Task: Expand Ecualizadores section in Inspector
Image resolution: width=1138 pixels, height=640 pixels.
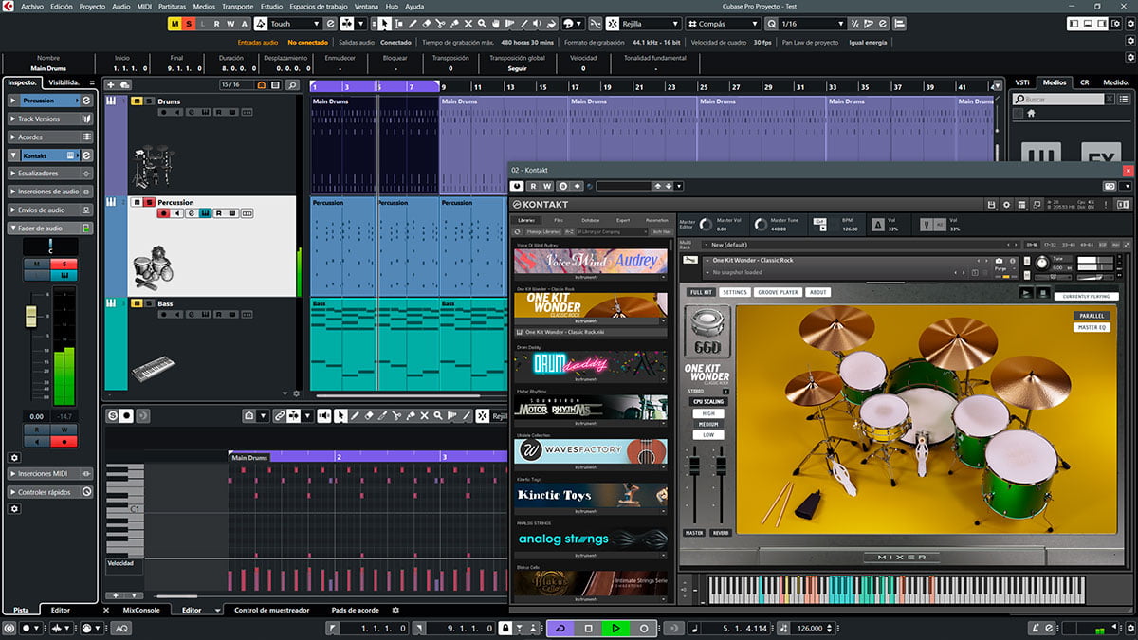Action: tap(51, 174)
